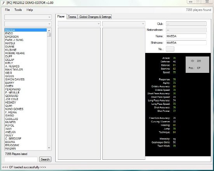Select MUNITIS in the player list
The height and width of the screenshot is (171, 214).
(x=26, y=122)
